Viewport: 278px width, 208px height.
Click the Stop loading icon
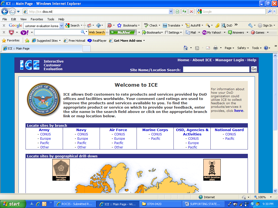pos(191,11)
